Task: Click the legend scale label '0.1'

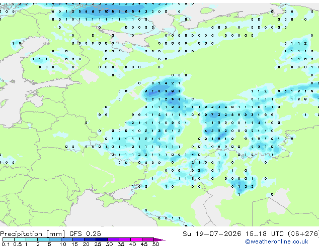Action: pos(6,244)
